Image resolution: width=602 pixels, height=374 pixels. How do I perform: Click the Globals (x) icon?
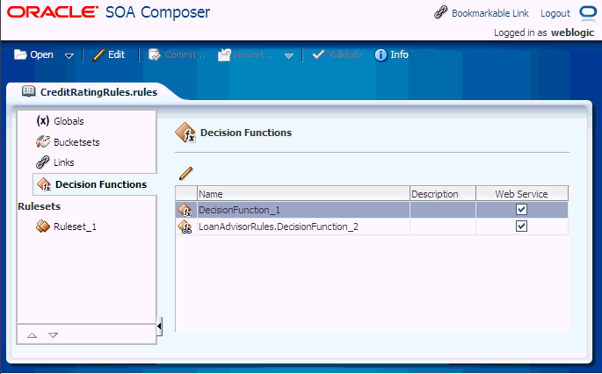pos(42,121)
